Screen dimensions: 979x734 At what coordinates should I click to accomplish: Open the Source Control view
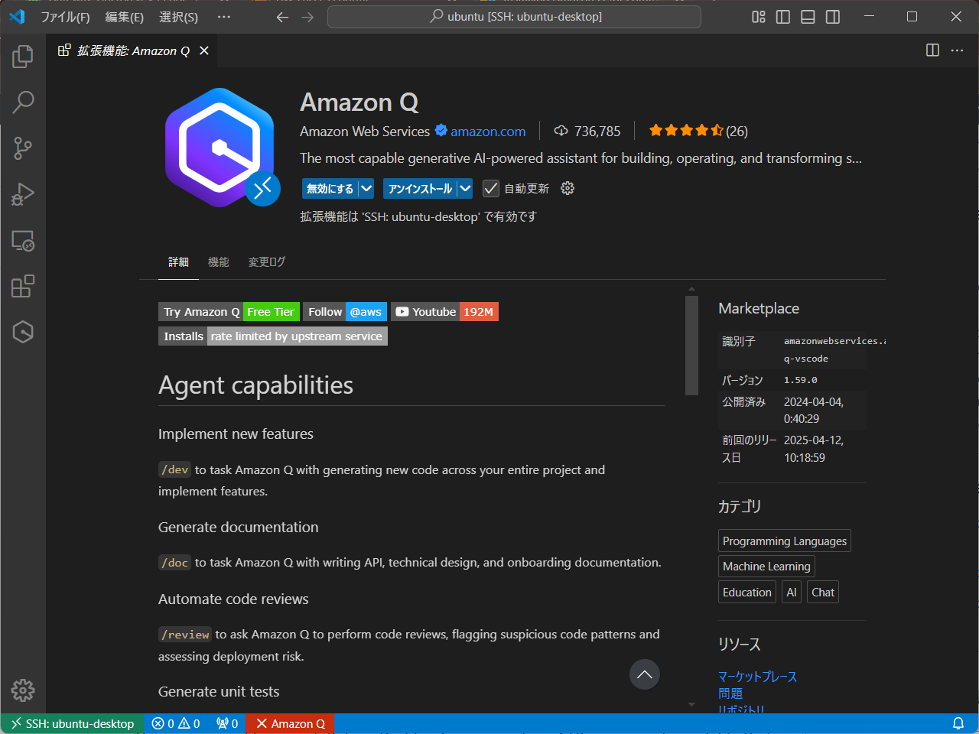23,148
